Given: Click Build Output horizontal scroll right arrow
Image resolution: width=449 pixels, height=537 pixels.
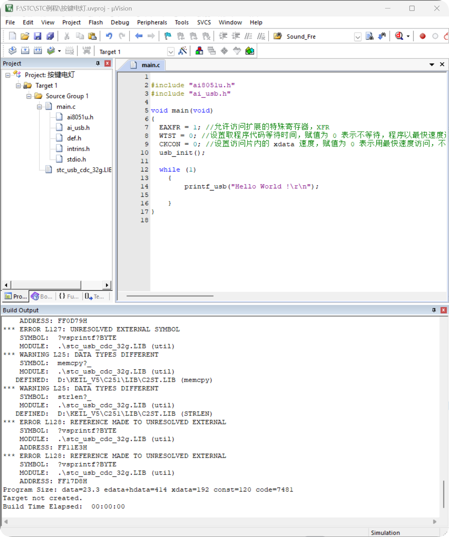Looking at the screenshot, I should click(435, 522).
